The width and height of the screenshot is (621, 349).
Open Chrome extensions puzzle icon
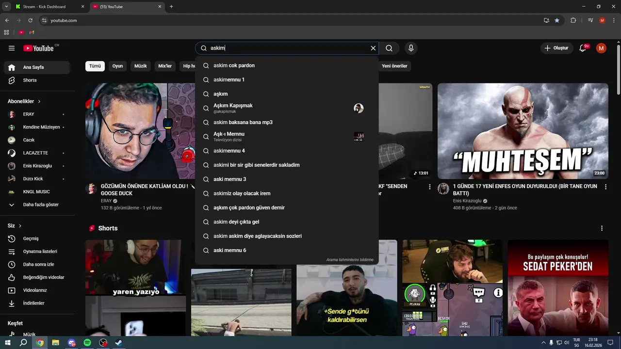click(x=573, y=20)
